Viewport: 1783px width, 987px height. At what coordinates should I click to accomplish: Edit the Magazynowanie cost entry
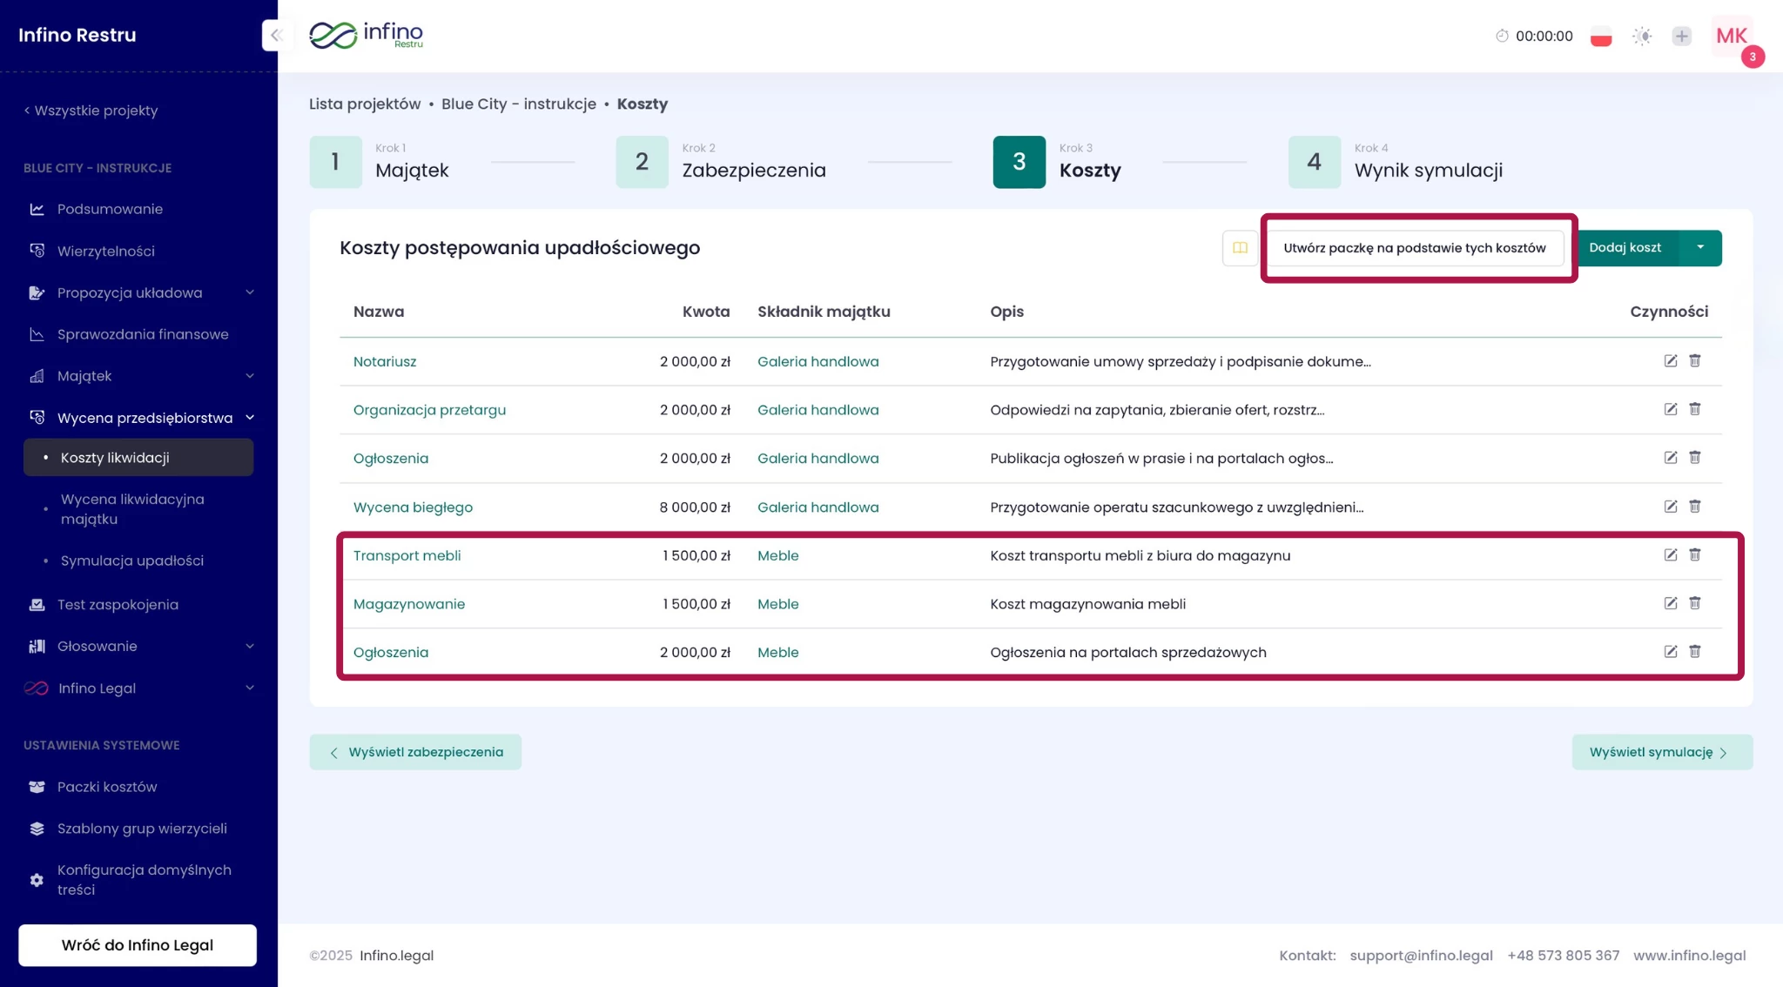click(1670, 604)
